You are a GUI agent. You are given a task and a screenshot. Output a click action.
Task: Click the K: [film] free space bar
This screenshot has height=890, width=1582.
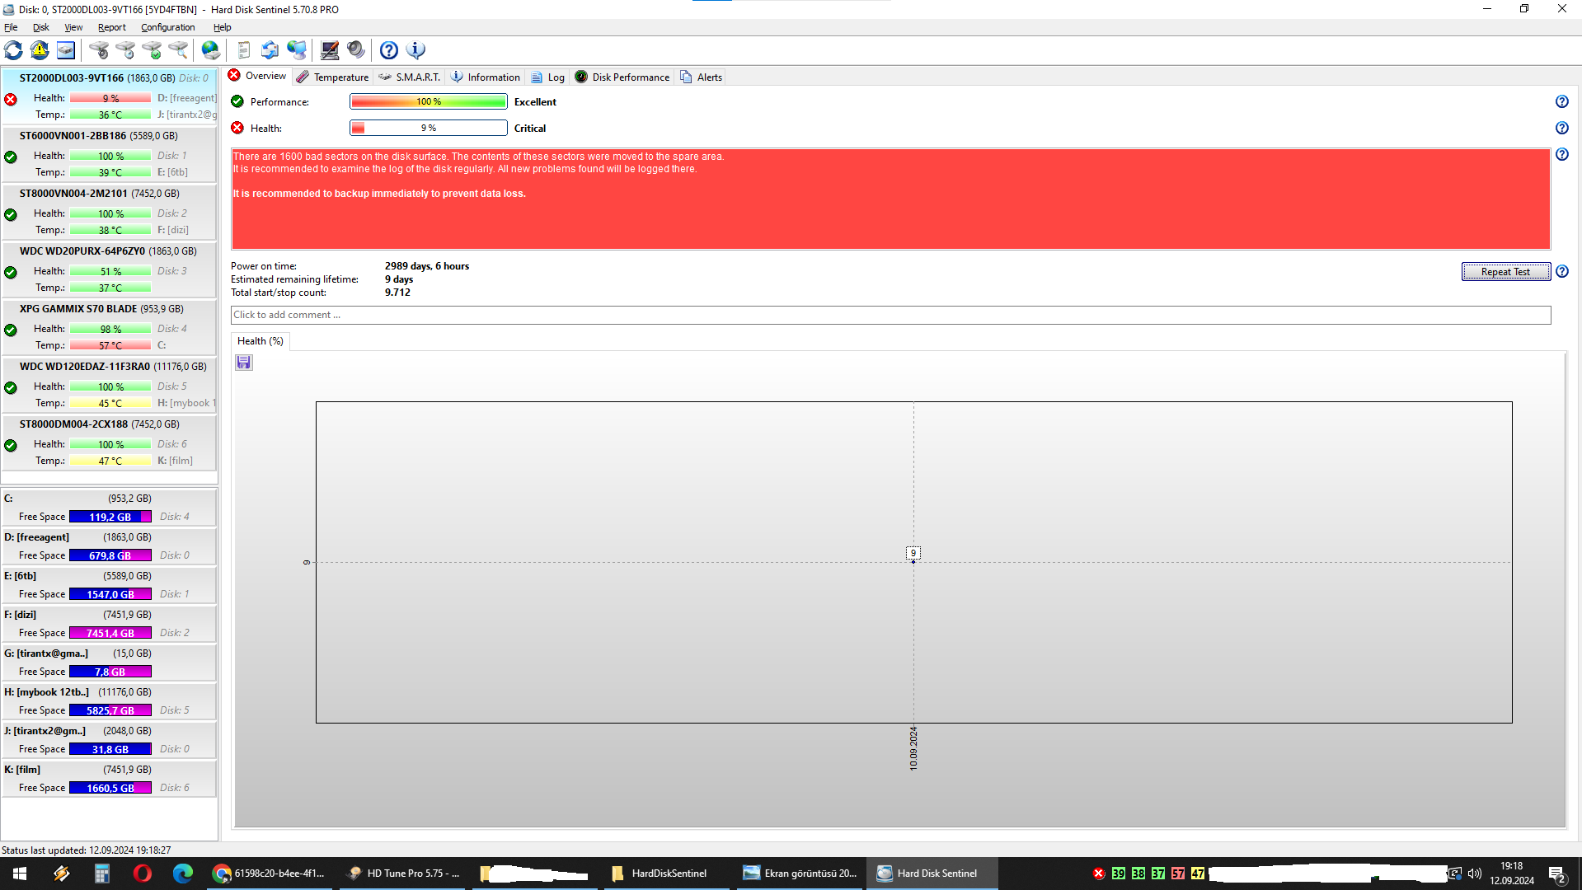pyautogui.click(x=110, y=788)
